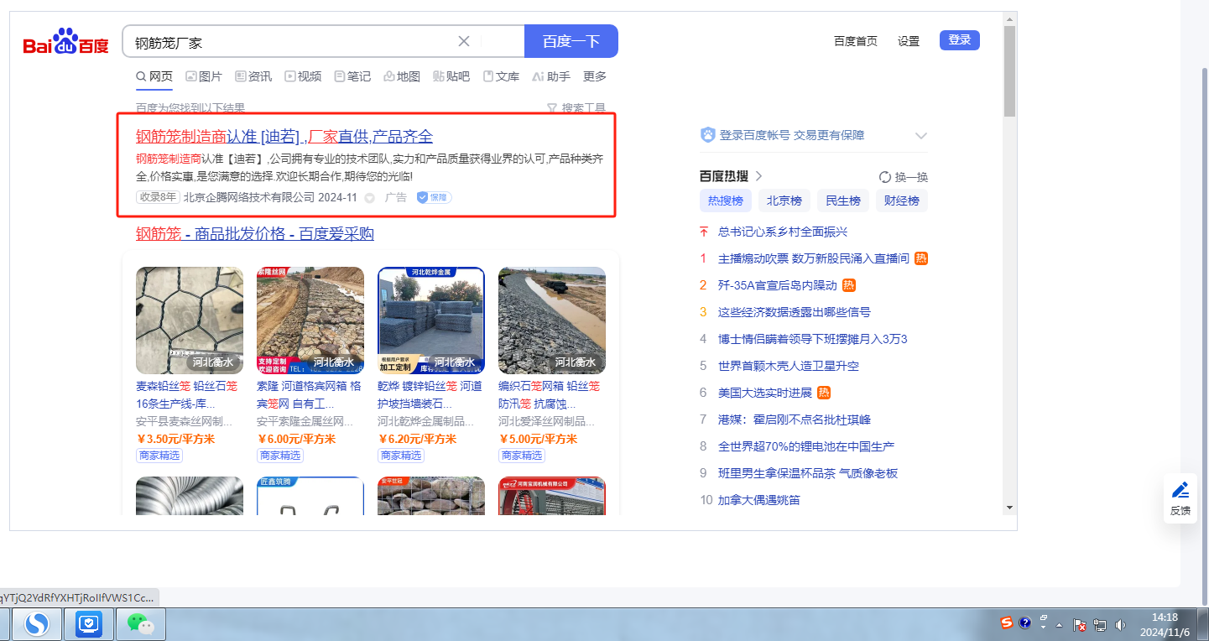The width and height of the screenshot is (1209, 641).
Task: Open hot topic 美国大选实时进展
Action: 765,393
